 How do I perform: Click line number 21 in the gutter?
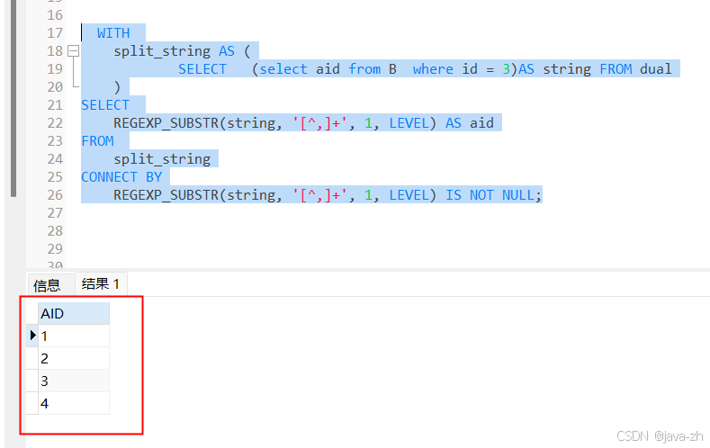54,105
